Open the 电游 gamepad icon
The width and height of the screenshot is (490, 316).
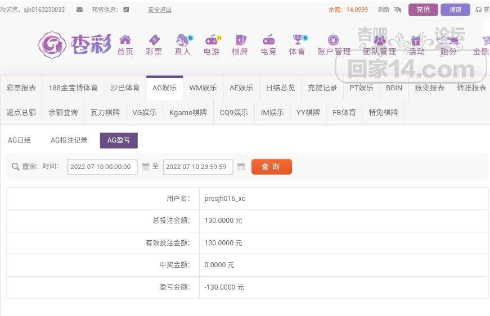coord(212,40)
